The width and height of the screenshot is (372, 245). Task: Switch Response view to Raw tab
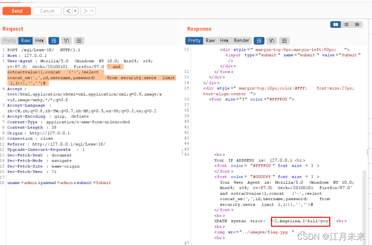(210, 41)
